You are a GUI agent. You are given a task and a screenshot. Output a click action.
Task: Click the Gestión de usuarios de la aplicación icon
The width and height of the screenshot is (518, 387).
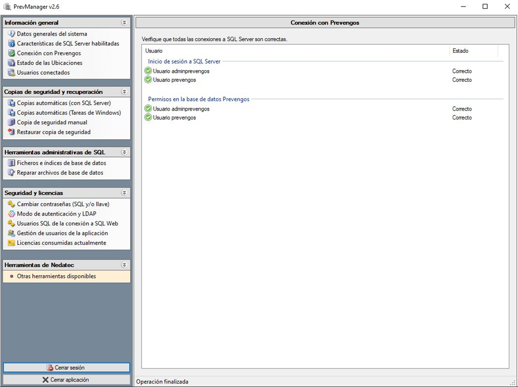click(11, 233)
